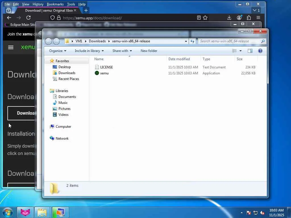This screenshot has width=291, height=218.
Task: Open the Firefox Bookmarks menu
Action: click(x=55, y=4)
